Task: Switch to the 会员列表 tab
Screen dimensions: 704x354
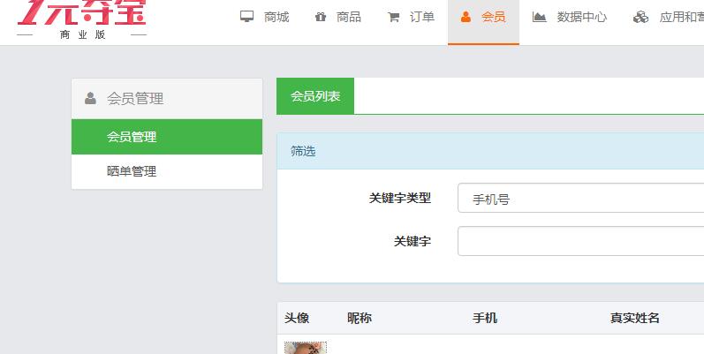Action: click(315, 96)
